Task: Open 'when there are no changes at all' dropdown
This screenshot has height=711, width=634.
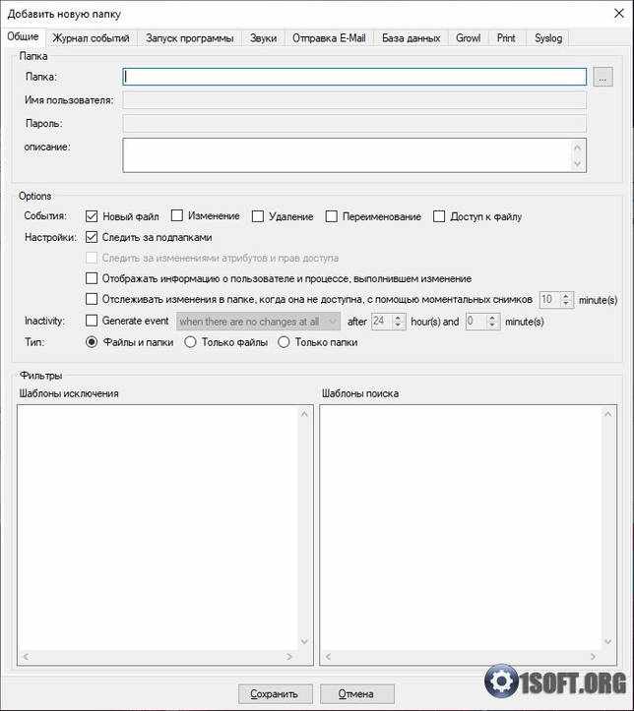Action: [258, 322]
